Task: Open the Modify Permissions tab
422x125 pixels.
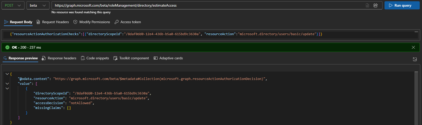Action: click(92, 22)
